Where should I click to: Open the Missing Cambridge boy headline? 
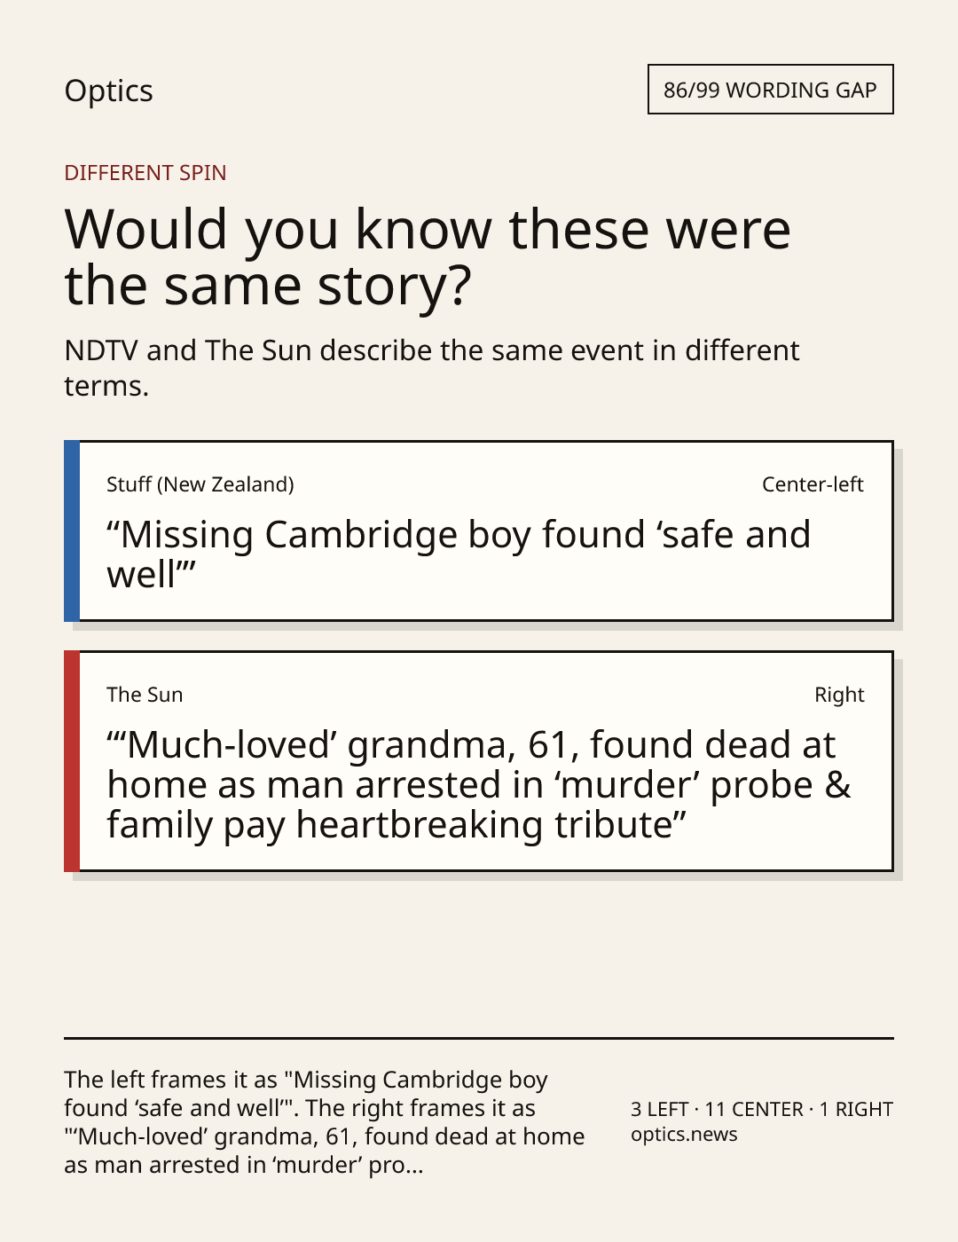[459, 554]
